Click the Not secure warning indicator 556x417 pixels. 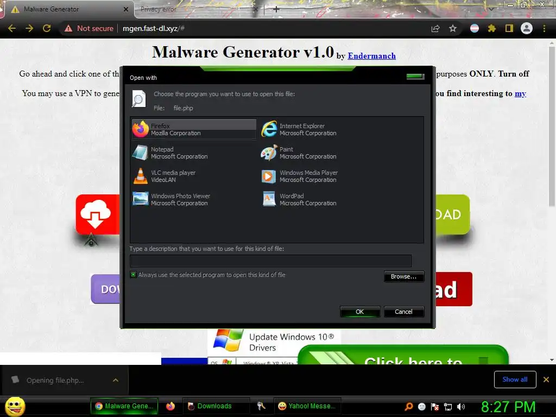[89, 28]
